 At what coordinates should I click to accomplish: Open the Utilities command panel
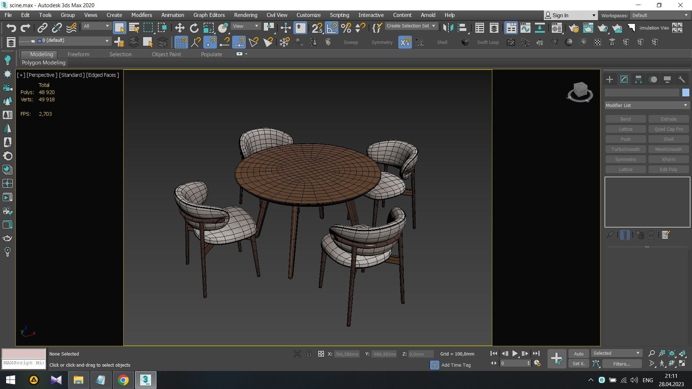pos(682,80)
